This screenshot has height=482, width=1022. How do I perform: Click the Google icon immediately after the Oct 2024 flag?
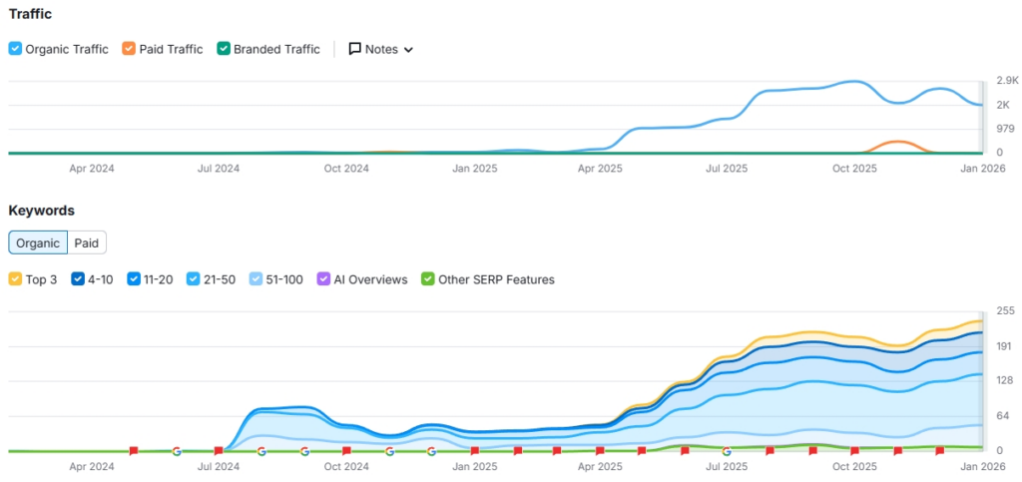click(389, 451)
